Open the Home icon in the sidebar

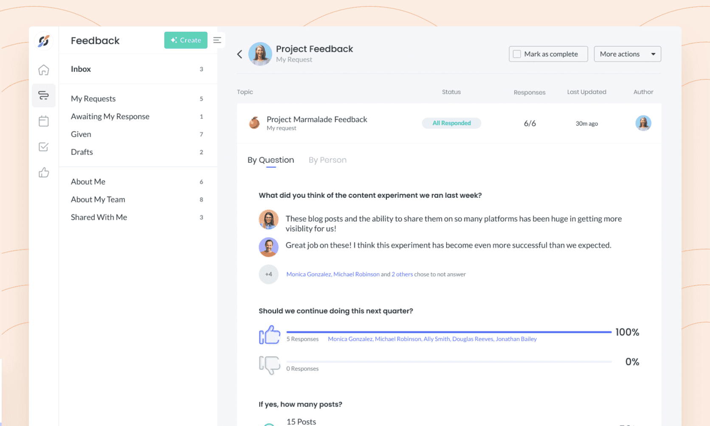point(44,70)
